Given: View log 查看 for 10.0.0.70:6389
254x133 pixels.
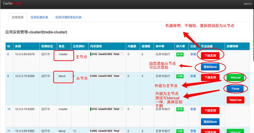Looking at the screenshot, I should click(193, 76).
